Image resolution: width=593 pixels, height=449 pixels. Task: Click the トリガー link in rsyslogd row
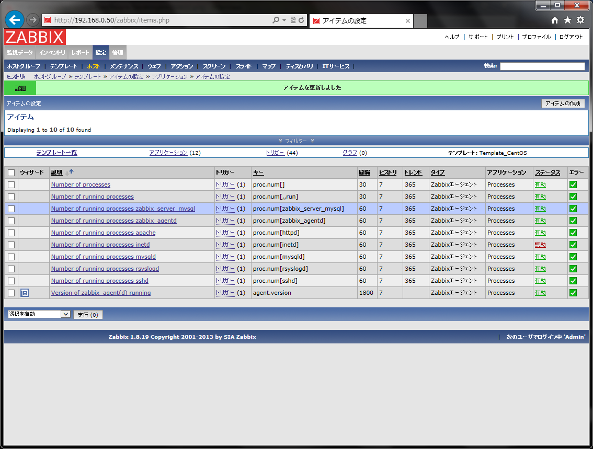click(x=225, y=269)
